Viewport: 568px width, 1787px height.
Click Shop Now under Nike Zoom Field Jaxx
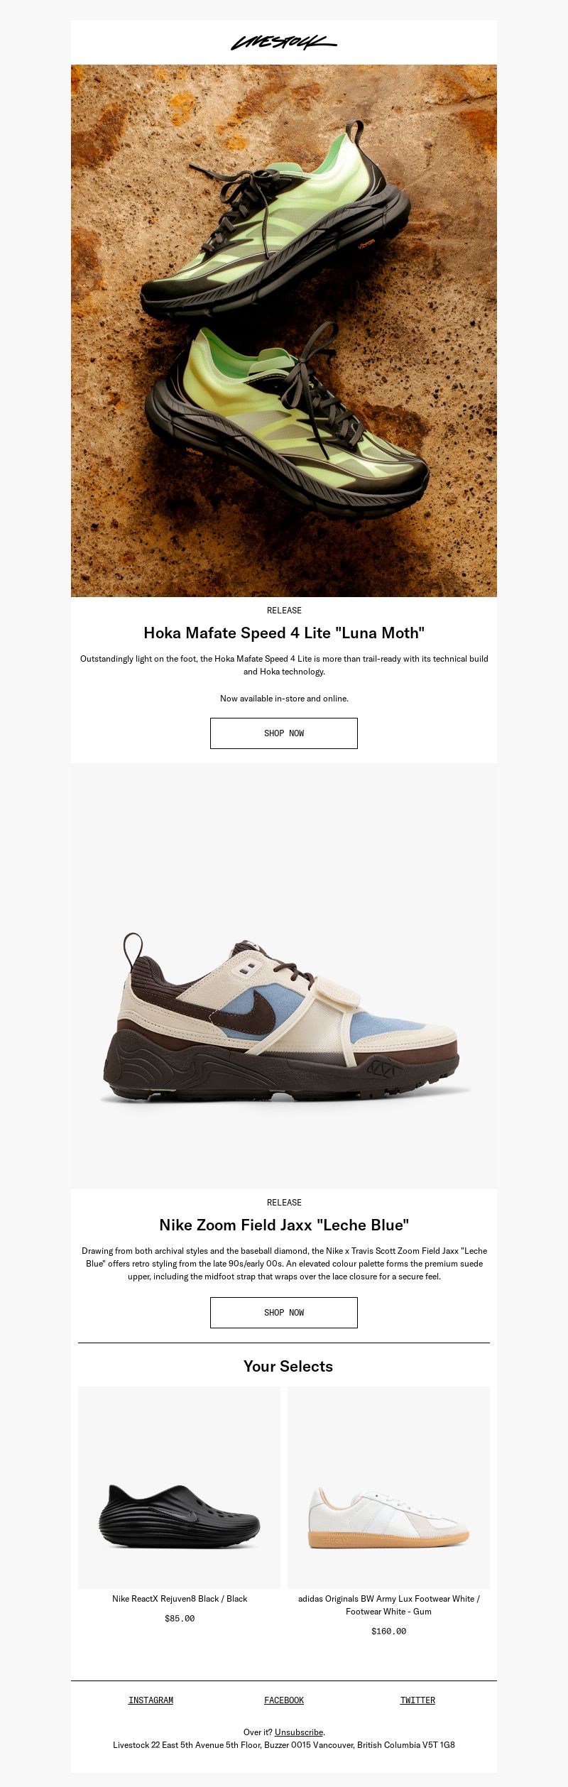coord(284,1313)
